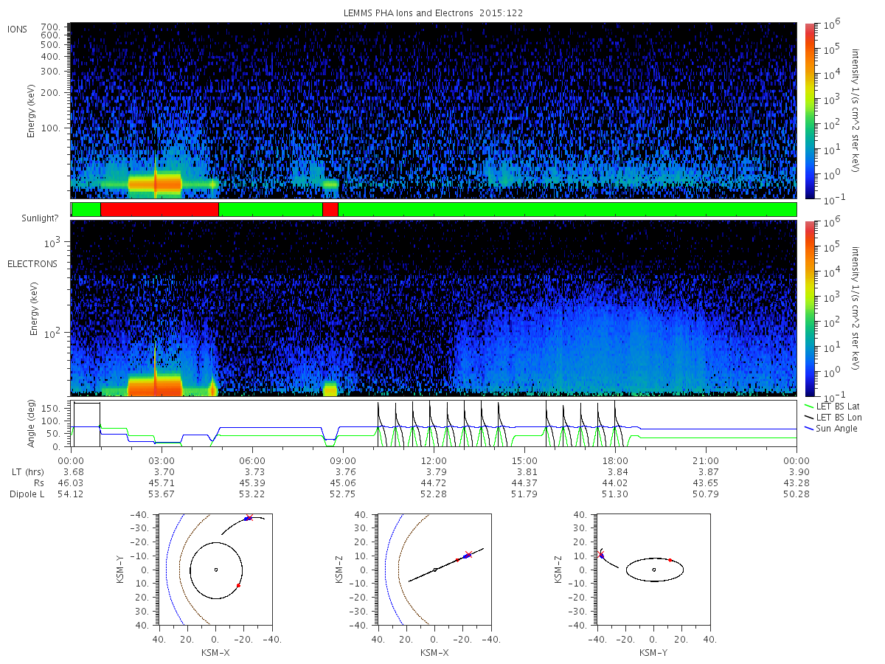Click the Dipole L row label
The width and height of the screenshot is (885, 664).
(x=27, y=494)
